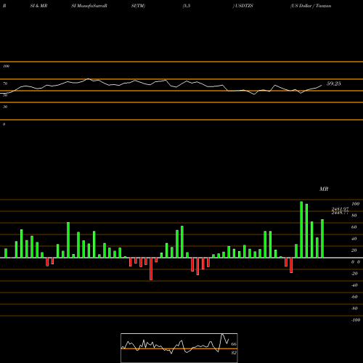Click the MR axis label 20
Image resolution: width=363 pixels, height=363 pixels.
(354, 250)
